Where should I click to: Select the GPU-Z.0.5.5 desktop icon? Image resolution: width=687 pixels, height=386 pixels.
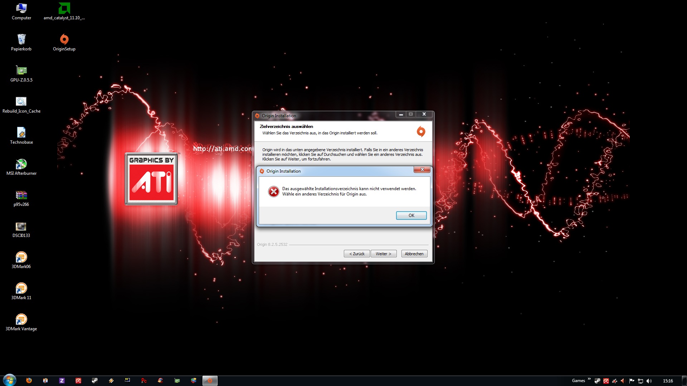(x=21, y=74)
